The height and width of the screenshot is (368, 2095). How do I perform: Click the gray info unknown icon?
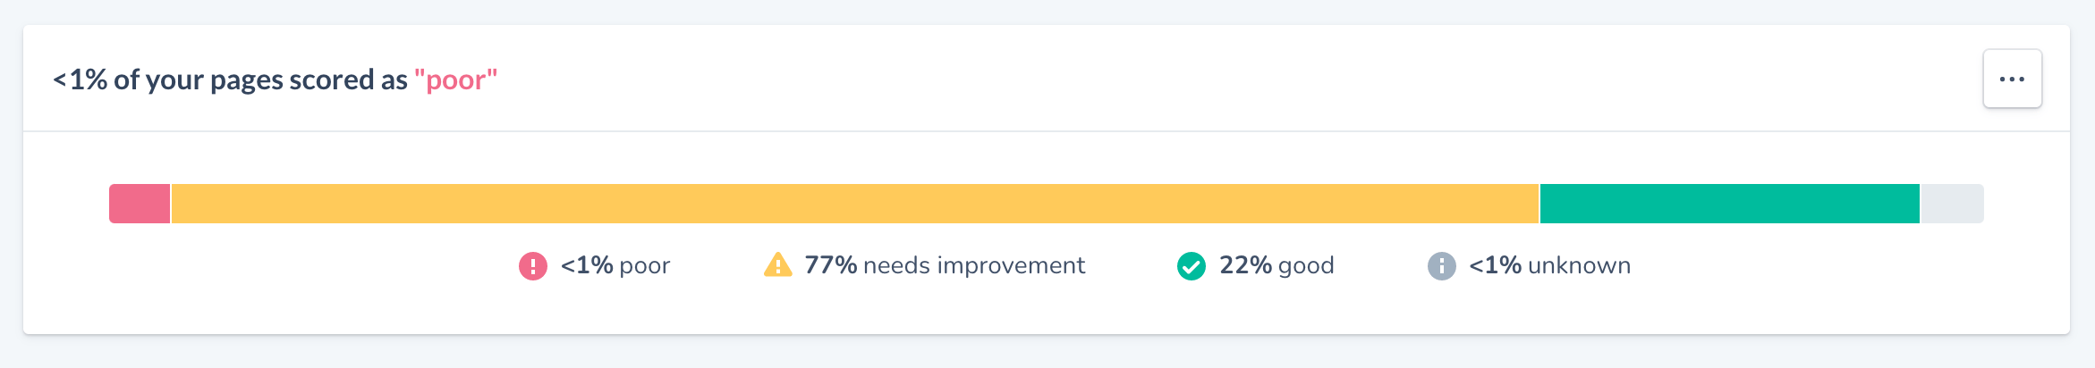[x=1441, y=266]
